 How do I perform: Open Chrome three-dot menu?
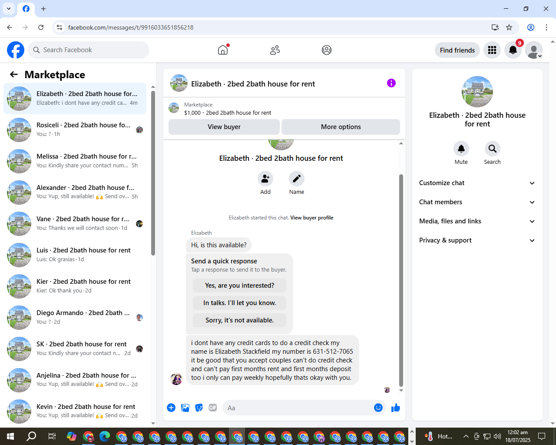(546, 27)
